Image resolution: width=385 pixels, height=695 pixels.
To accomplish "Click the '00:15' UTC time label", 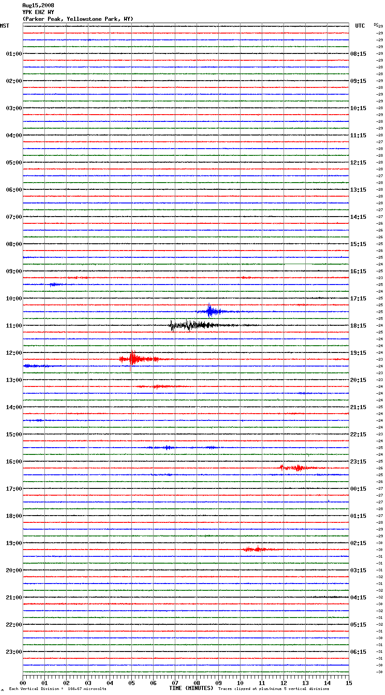I will click(358, 489).
